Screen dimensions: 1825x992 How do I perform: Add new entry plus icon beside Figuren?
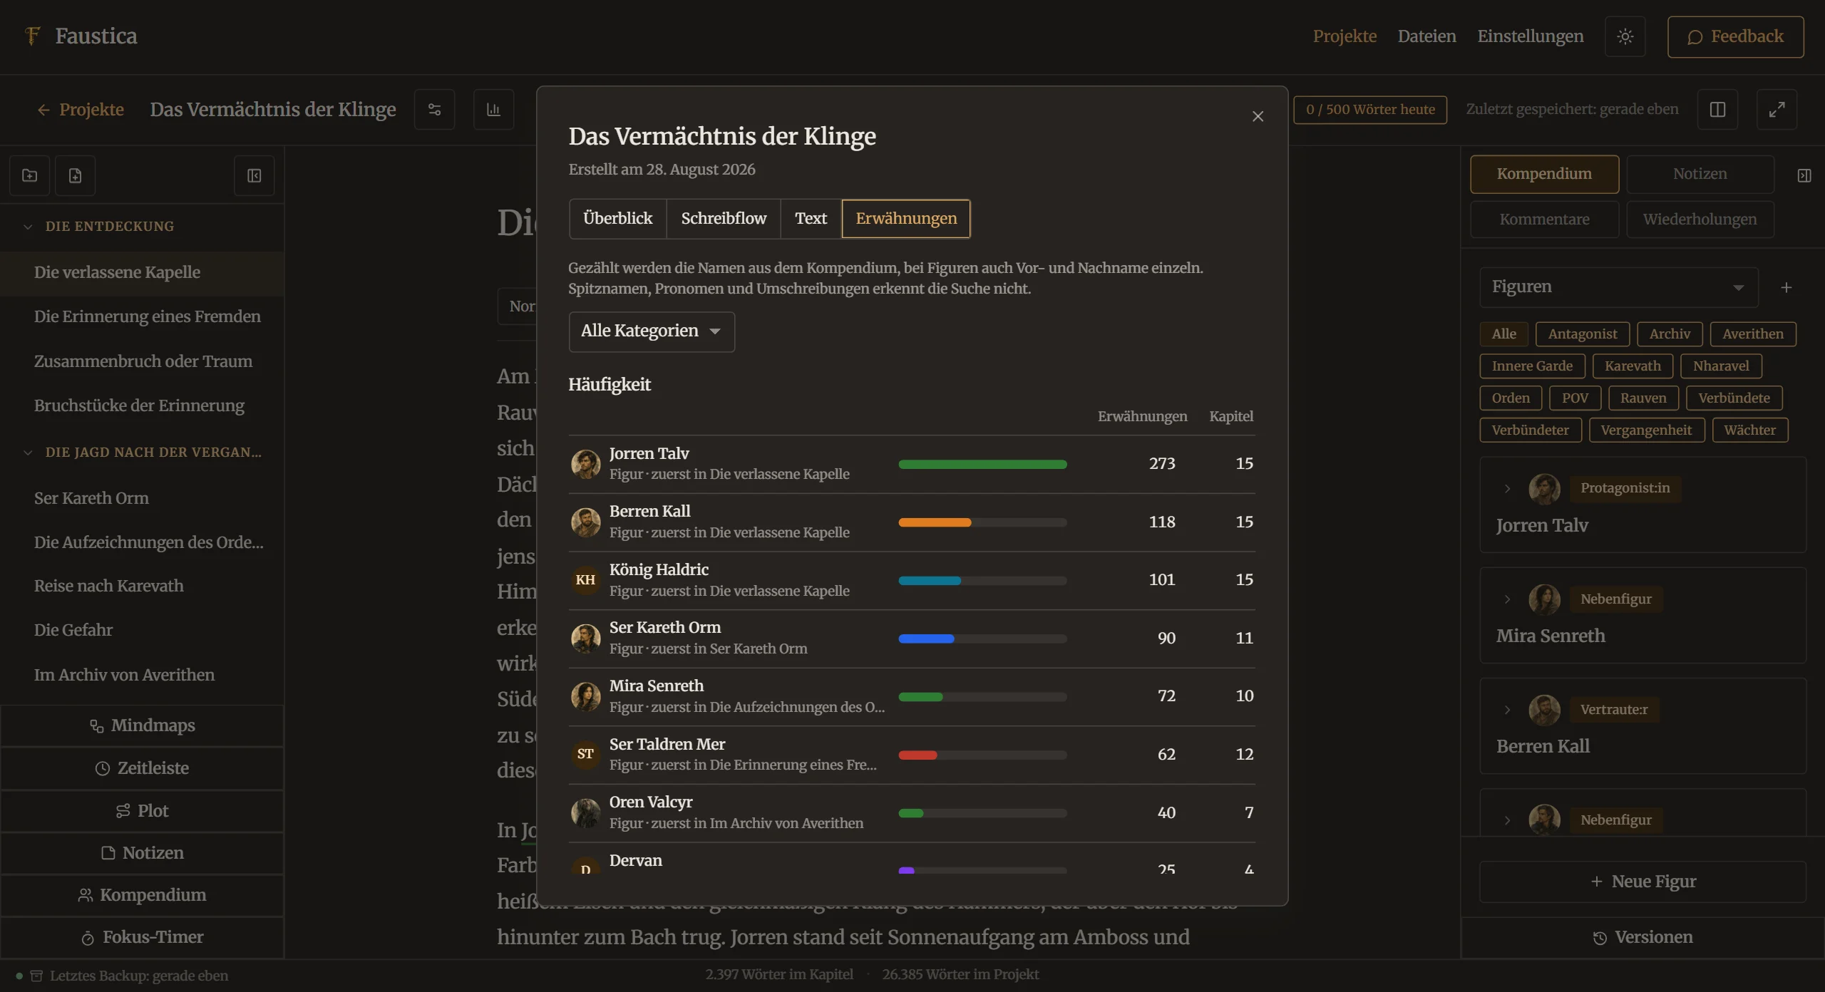coord(1786,287)
